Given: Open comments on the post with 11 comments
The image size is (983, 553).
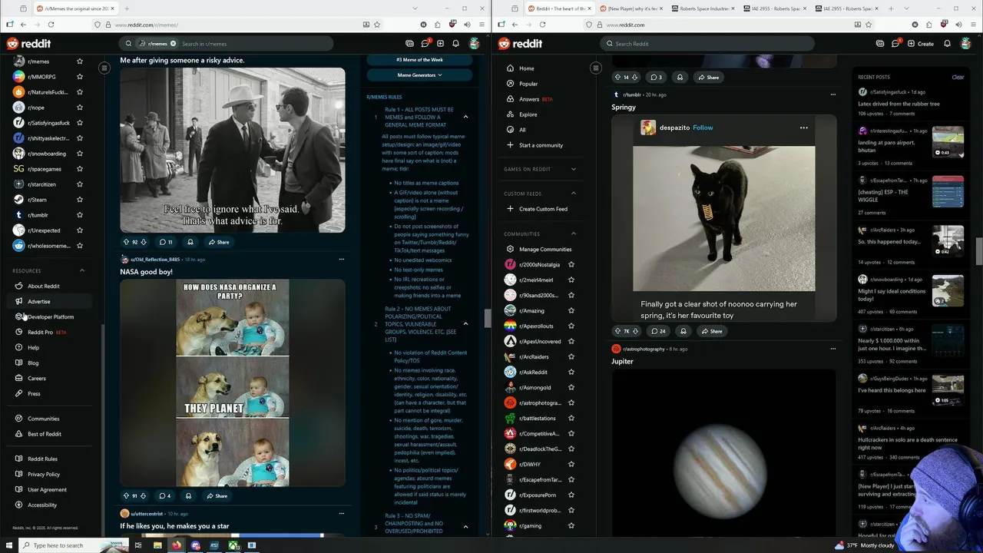Looking at the screenshot, I should point(165,242).
